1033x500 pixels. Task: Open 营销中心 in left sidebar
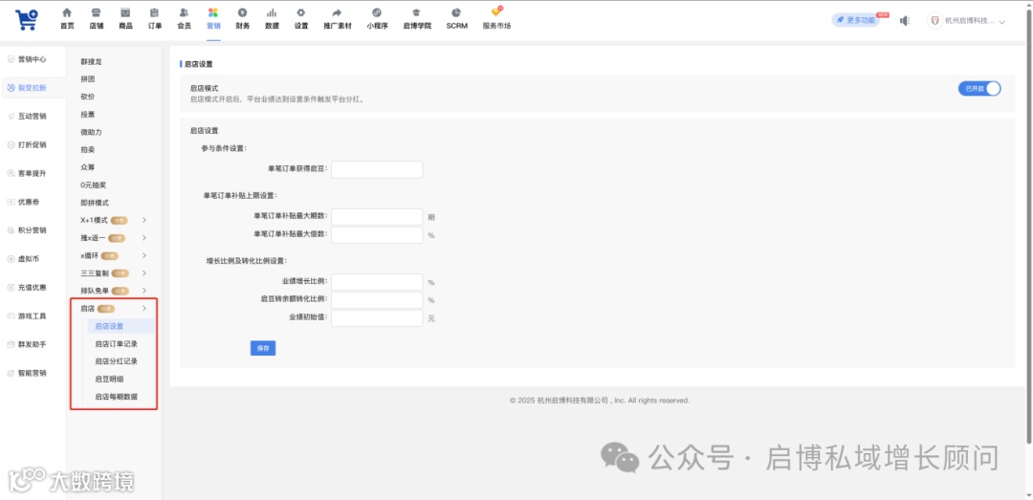tap(33, 59)
